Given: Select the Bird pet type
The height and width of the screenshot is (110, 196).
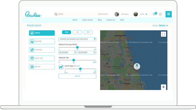Looking at the screenshot, I should click(x=88, y=32).
